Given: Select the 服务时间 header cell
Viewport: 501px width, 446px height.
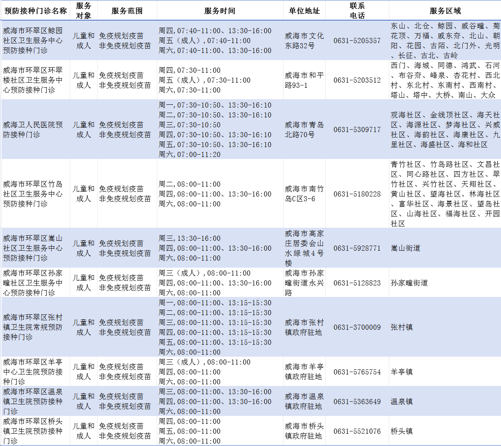Looking at the screenshot, I should pos(220,11).
